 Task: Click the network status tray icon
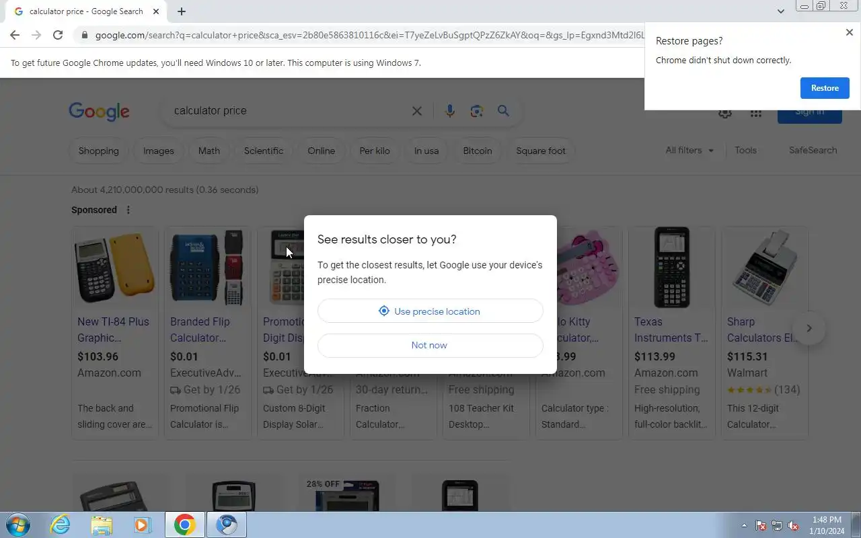(777, 525)
